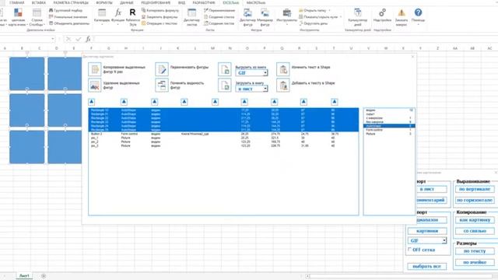Click по вертикали alignment button
This screenshot has width=498, height=280.
pos(475,189)
